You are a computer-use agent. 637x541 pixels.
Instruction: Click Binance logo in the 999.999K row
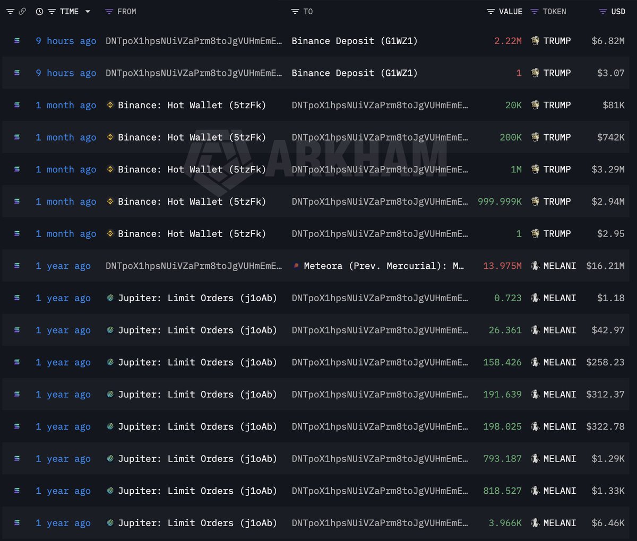tap(110, 202)
